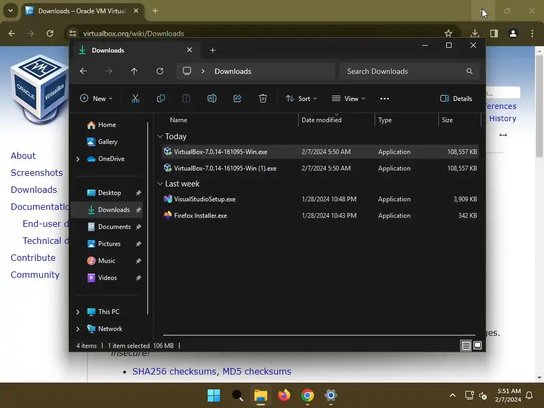This screenshot has width=544, height=408.
Task: Open Contribute link on VirtualBox page
Action: [33, 258]
